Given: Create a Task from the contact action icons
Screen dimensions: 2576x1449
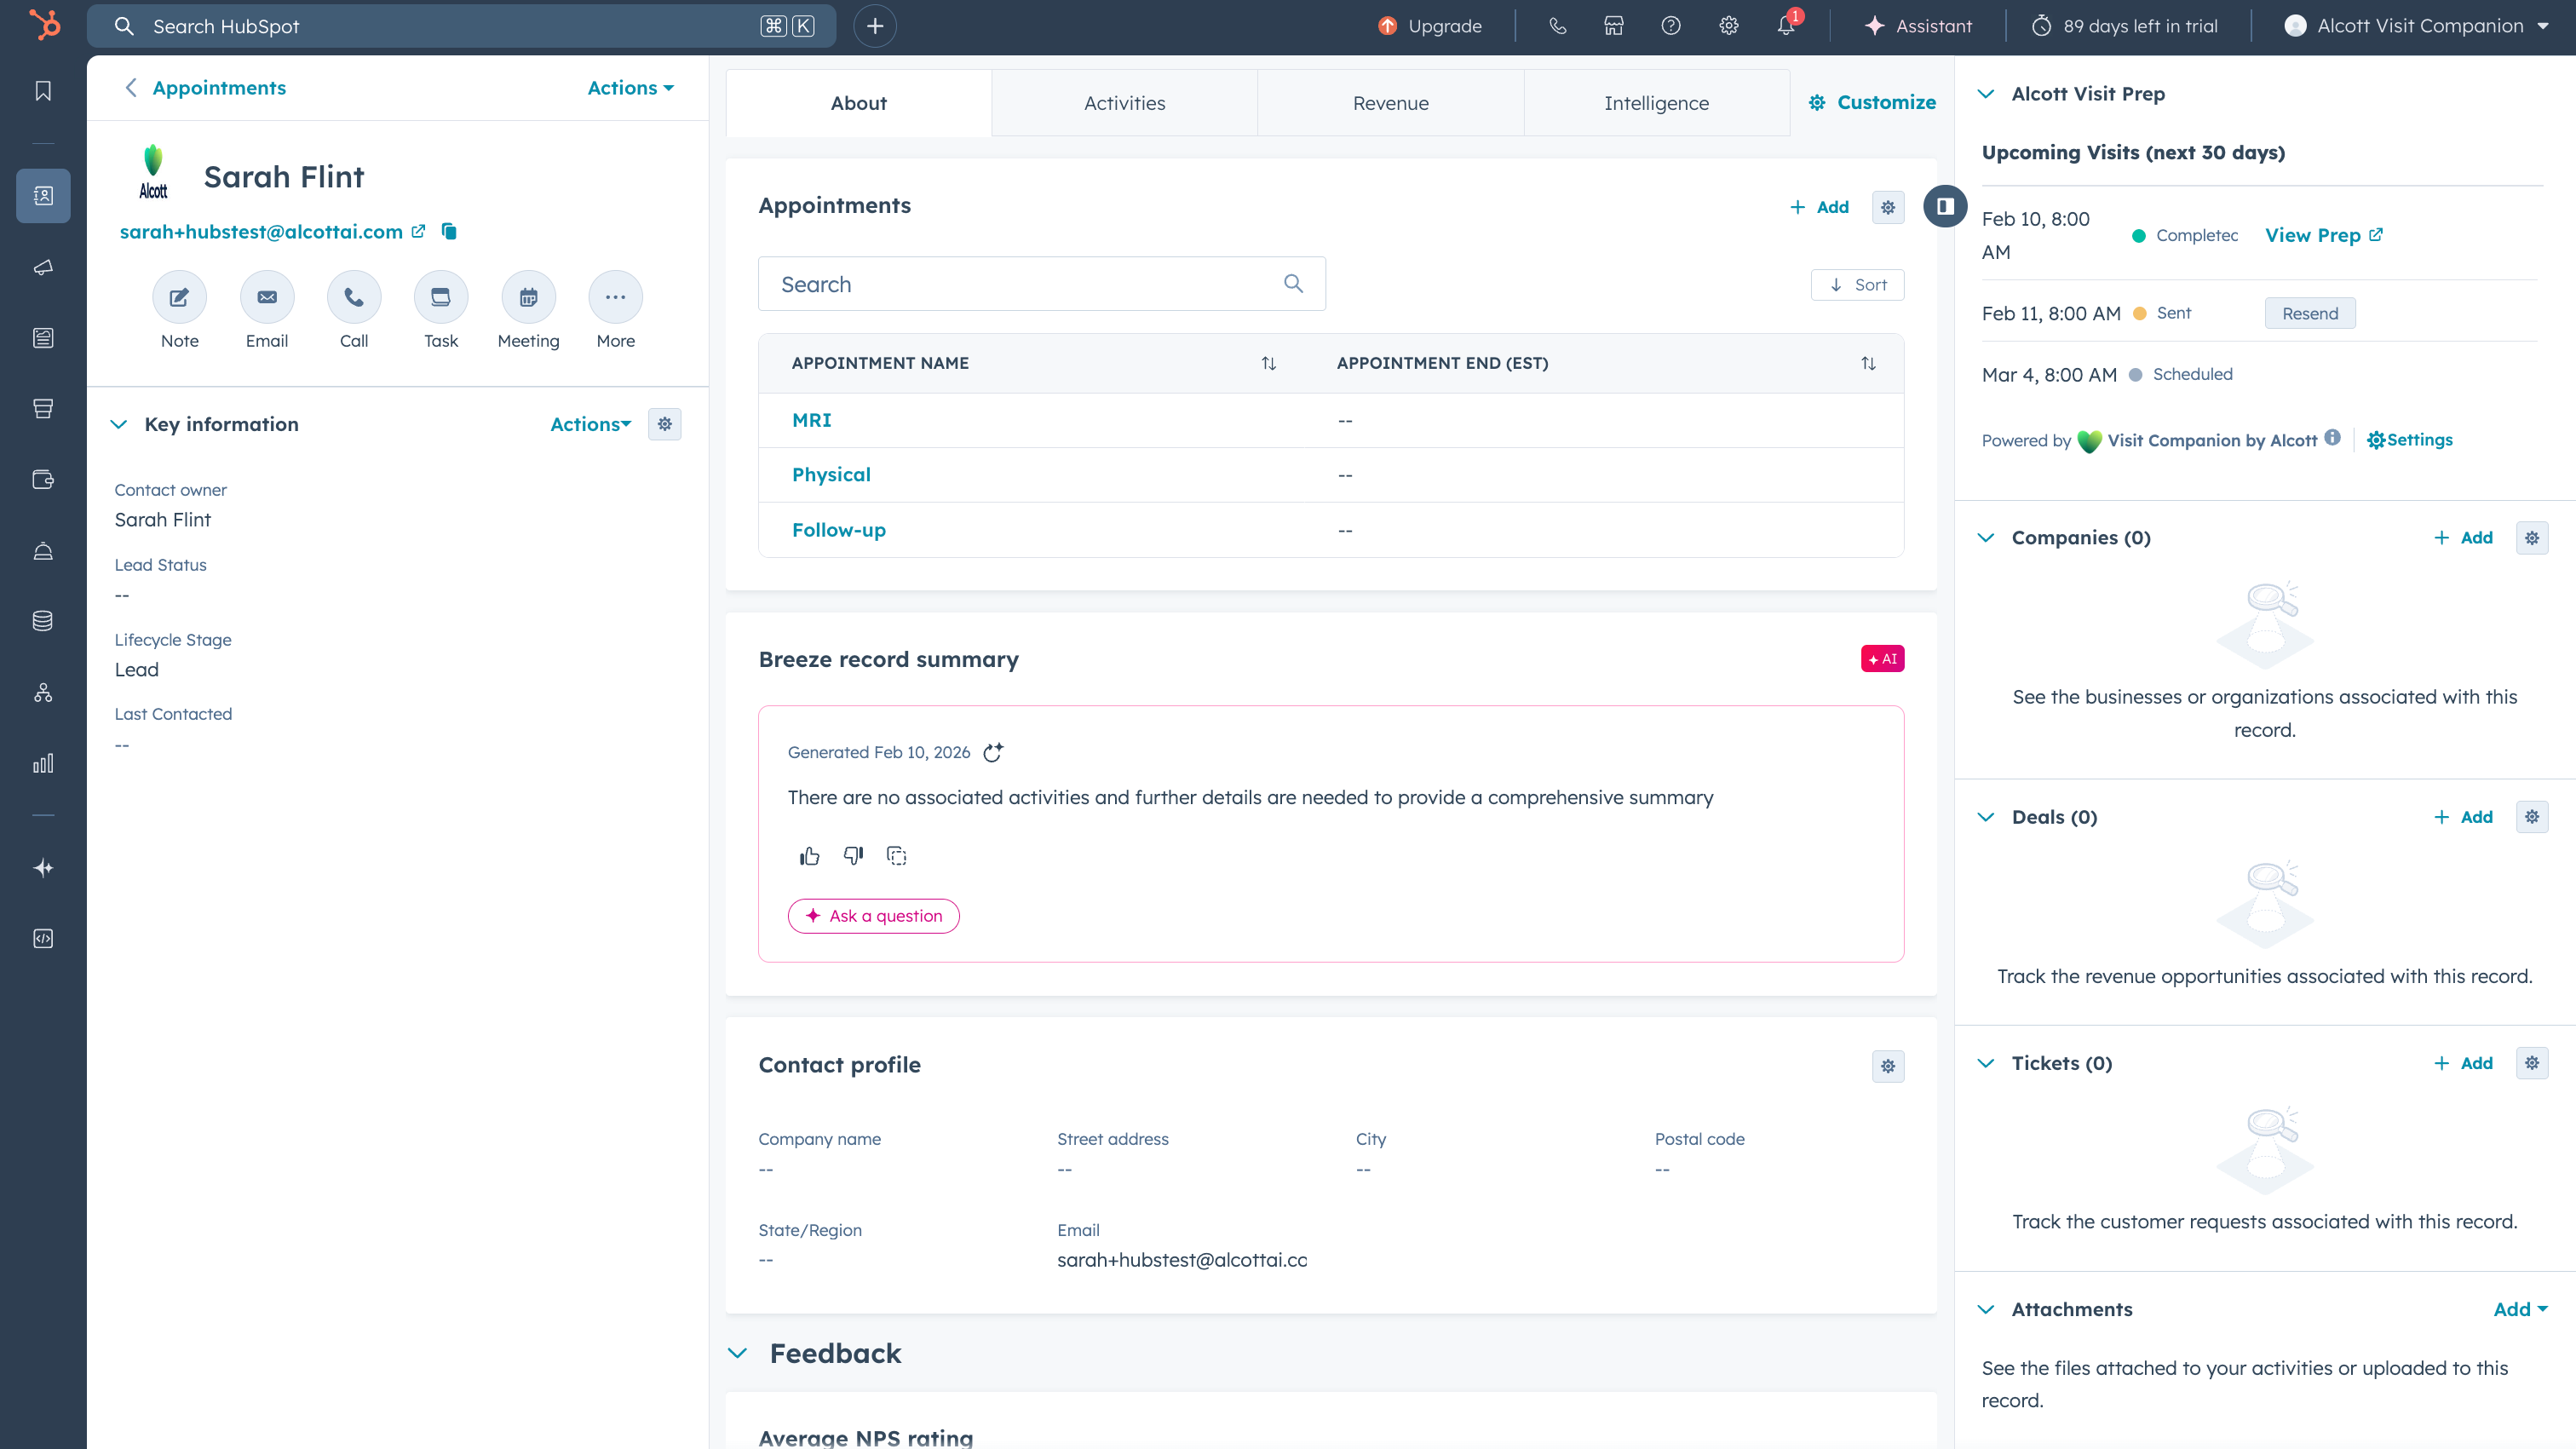Looking at the screenshot, I should point(440,297).
